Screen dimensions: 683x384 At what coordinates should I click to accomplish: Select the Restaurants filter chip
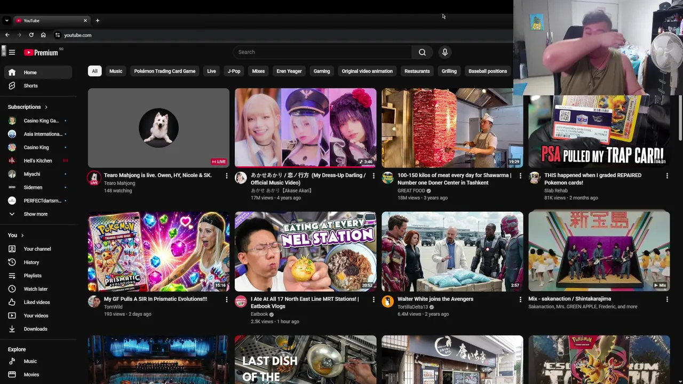[417, 71]
